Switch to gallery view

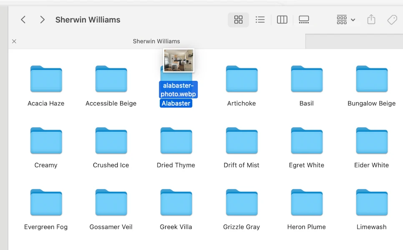tap(304, 20)
